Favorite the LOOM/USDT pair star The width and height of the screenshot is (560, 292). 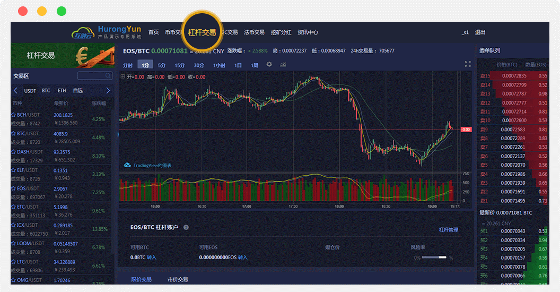pyautogui.click(x=13, y=243)
